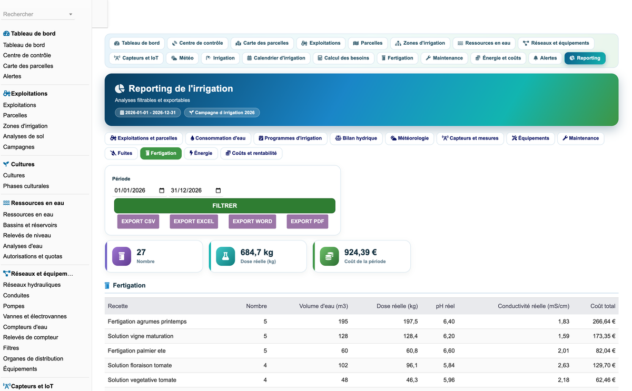This screenshot has width=632, height=391.
Task: Open the Irrigation tab
Action: coord(220,58)
